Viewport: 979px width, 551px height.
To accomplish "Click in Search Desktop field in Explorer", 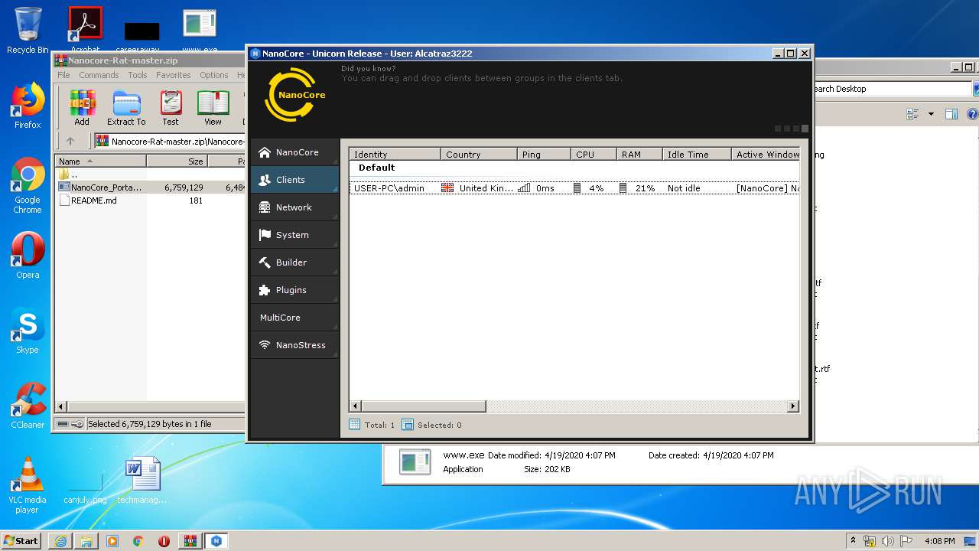I will 892,89.
